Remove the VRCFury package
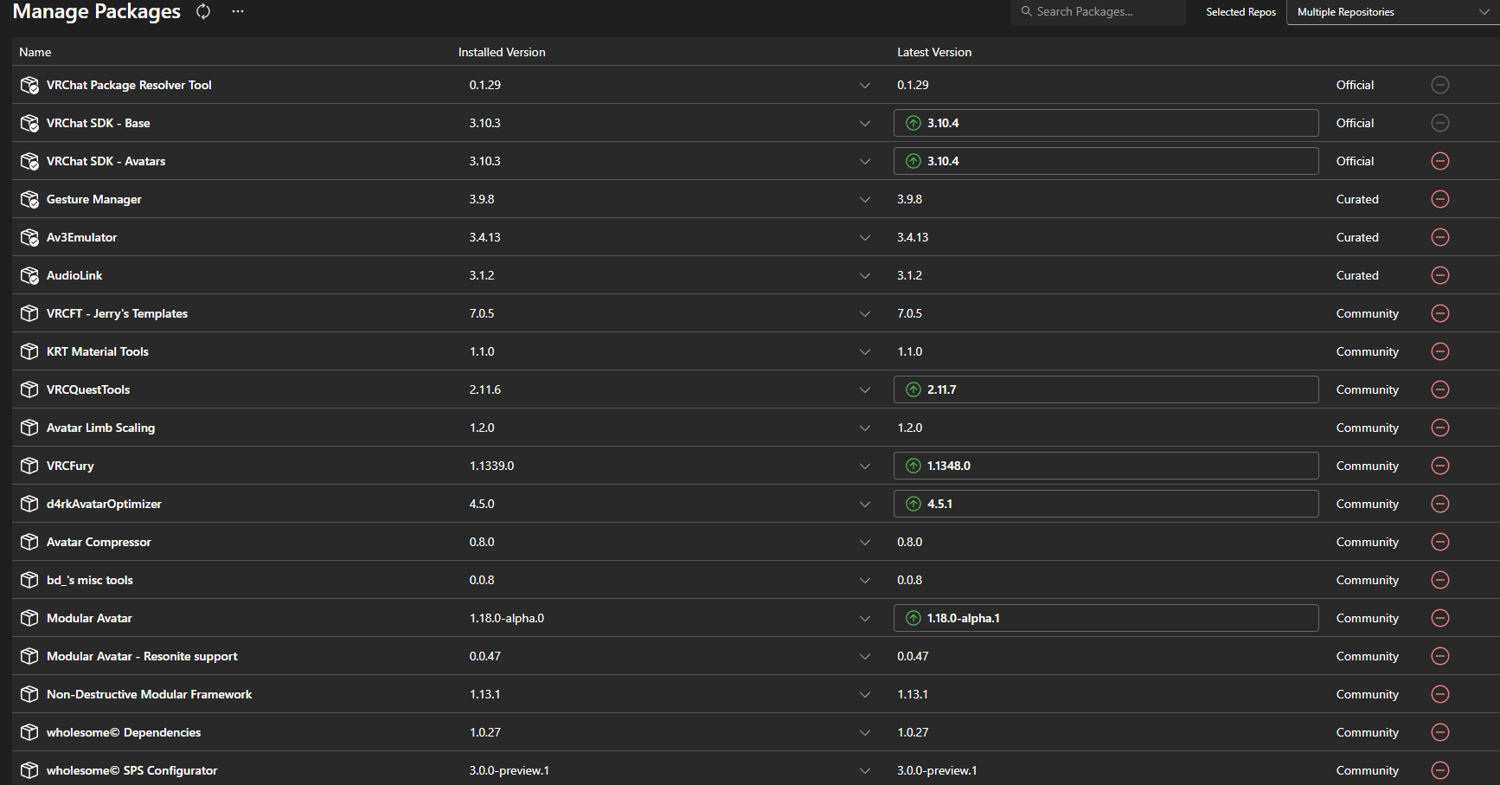Image resolution: width=1500 pixels, height=785 pixels. (x=1440, y=466)
